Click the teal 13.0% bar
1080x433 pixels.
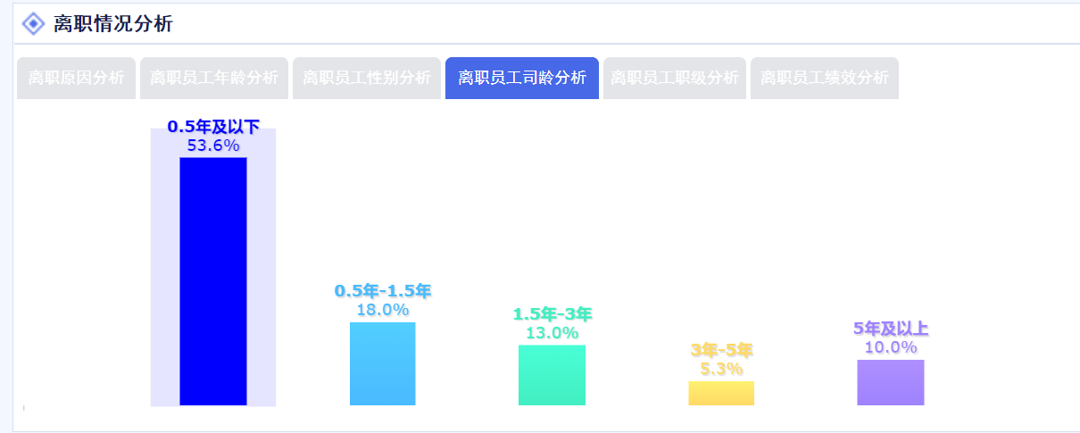tap(552, 375)
